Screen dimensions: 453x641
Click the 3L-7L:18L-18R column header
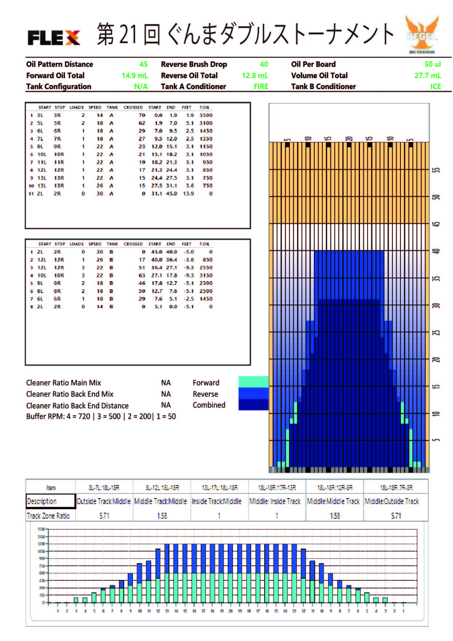pyautogui.click(x=104, y=488)
